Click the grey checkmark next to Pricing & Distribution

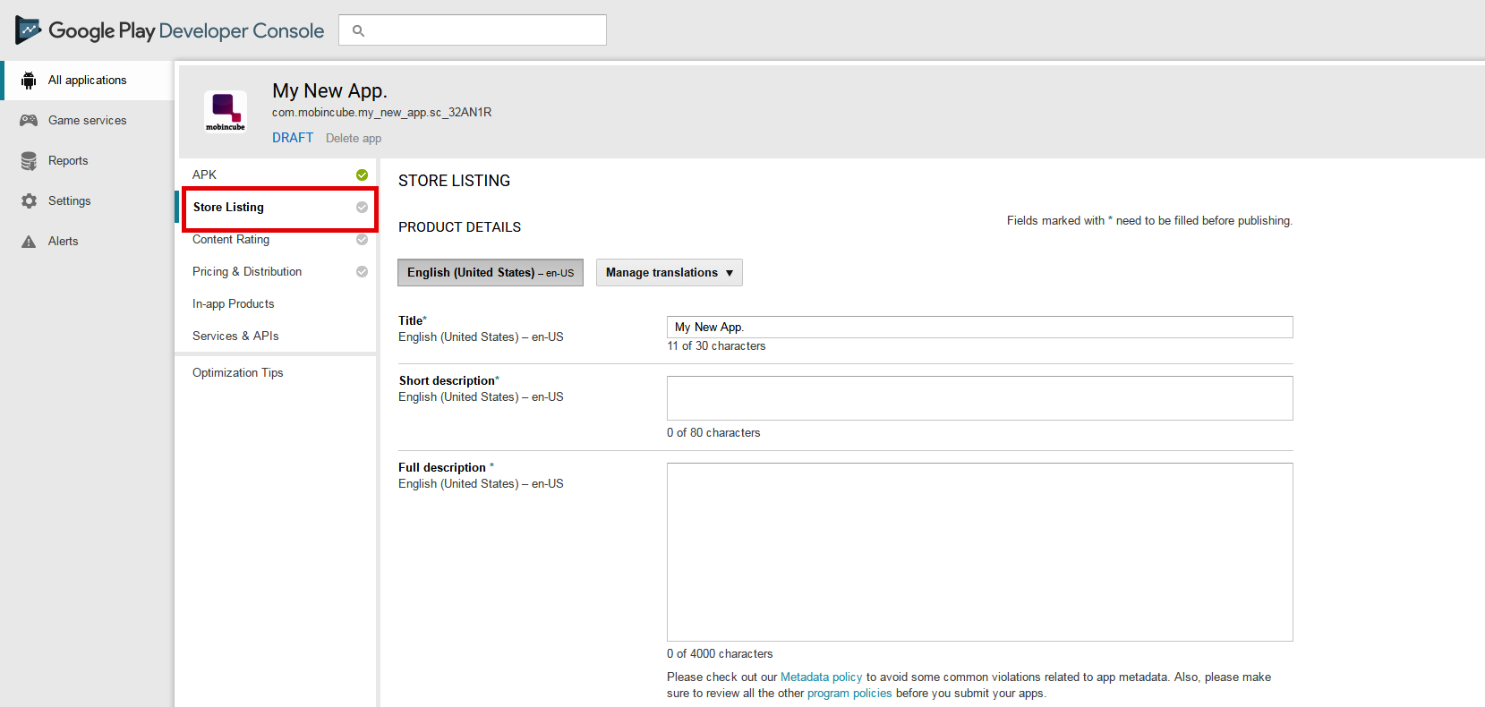pos(362,271)
